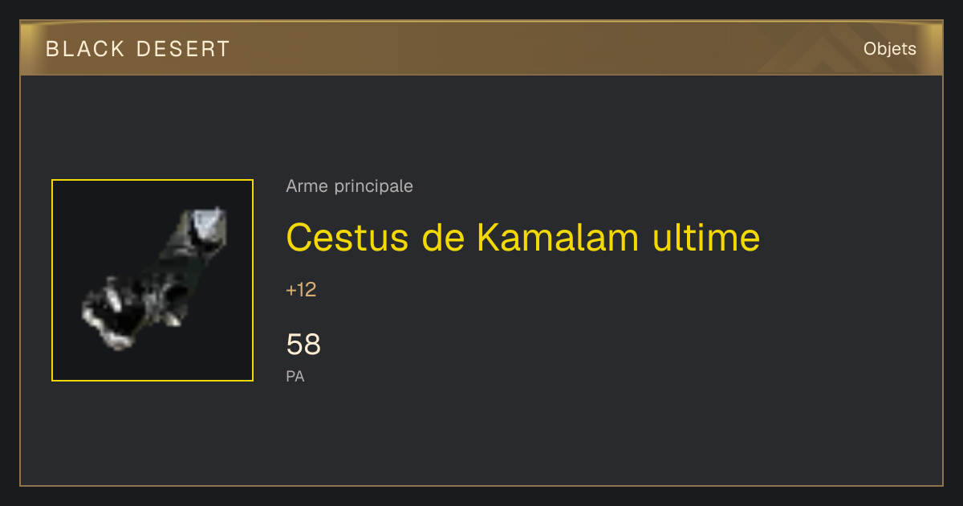Screen dimensions: 963x506
Task: Click the golden header bar center
Action: pyautogui.click(x=481, y=48)
